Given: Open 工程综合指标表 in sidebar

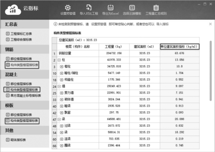Looking at the screenshot, I should click(19, 40).
